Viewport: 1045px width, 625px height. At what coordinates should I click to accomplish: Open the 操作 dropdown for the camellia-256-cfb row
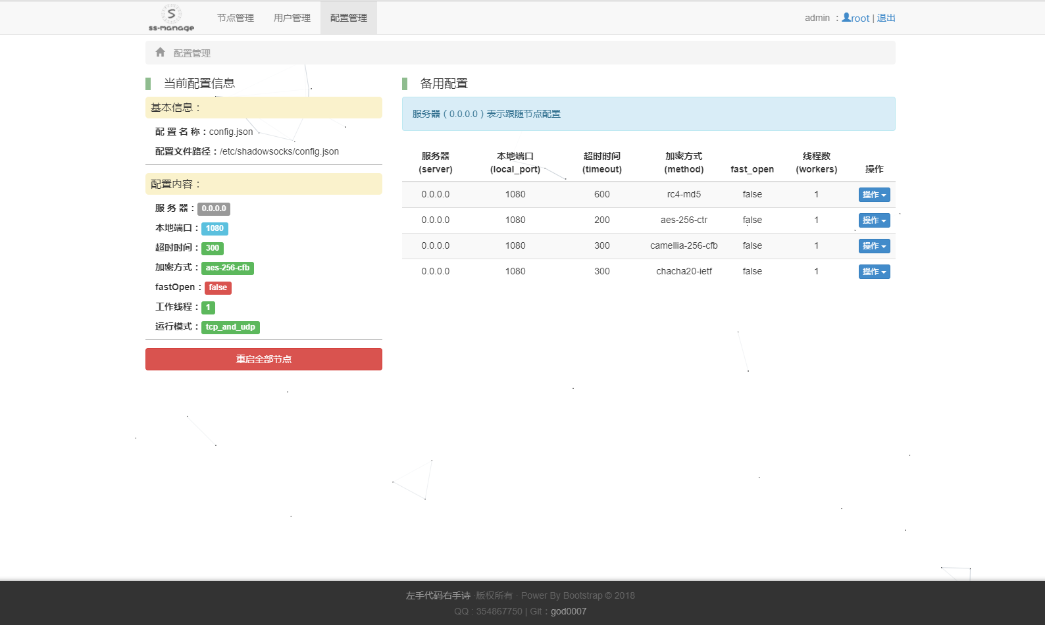[x=874, y=246]
